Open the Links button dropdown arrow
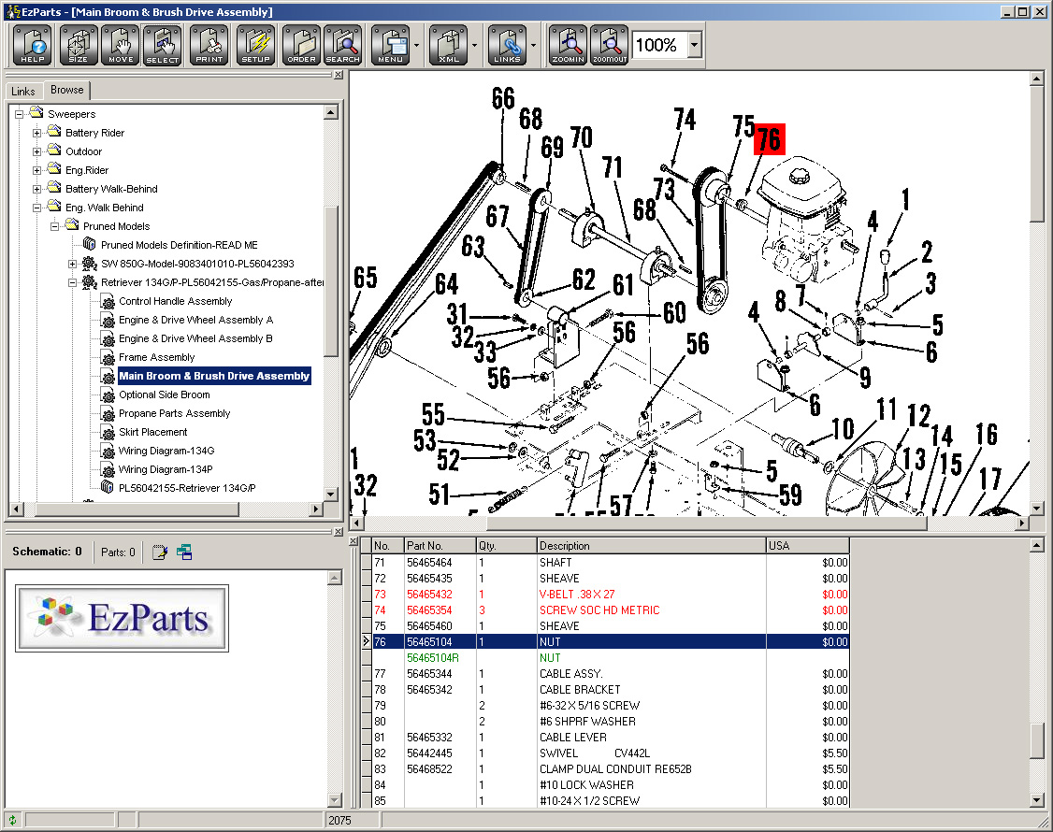Image resolution: width=1053 pixels, height=832 pixels. tap(533, 46)
